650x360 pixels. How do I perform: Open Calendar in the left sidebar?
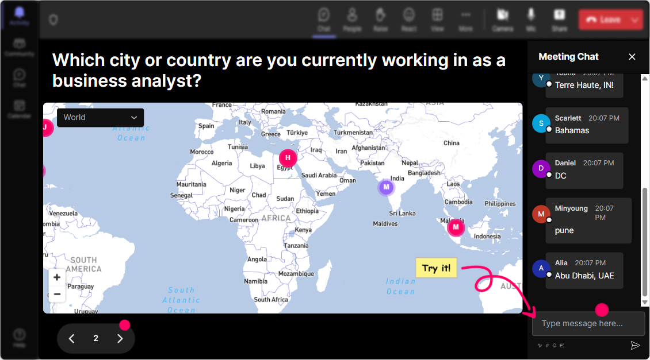point(20,109)
